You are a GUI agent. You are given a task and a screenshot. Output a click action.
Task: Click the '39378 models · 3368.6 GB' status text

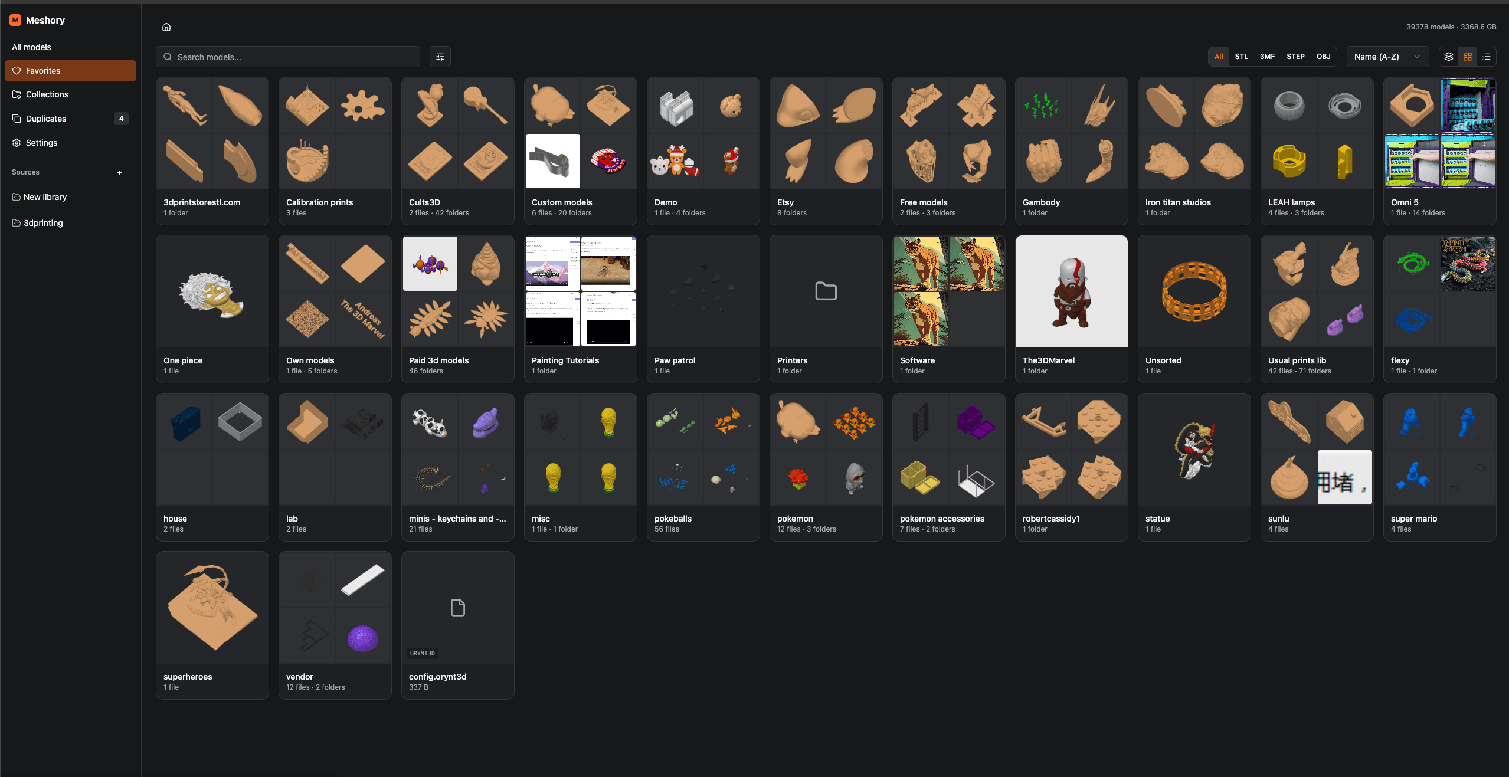[x=1451, y=27]
